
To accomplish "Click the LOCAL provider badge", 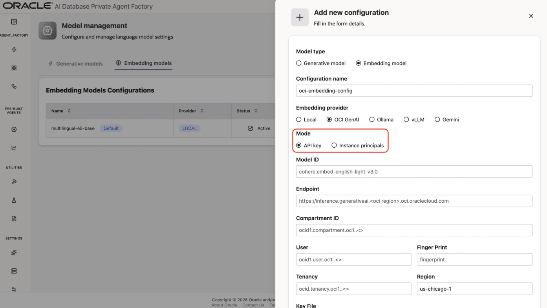I will pyautogui.click(x=189, y=128).
